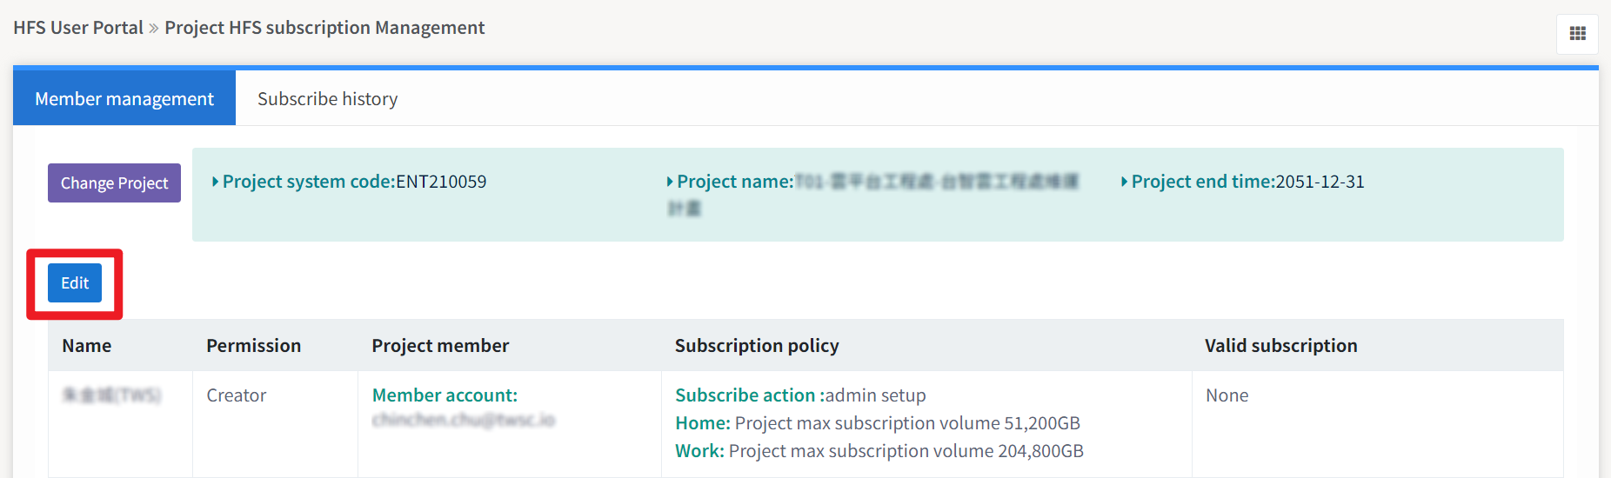Click the Member account label
Viewport: 1611px width, 478px height.
pyautogui.click(x=445, y=395)
